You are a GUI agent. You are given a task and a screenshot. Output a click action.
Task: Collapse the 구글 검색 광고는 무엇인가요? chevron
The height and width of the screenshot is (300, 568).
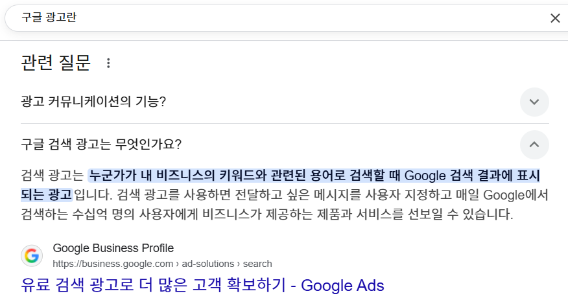pos(534,144)
